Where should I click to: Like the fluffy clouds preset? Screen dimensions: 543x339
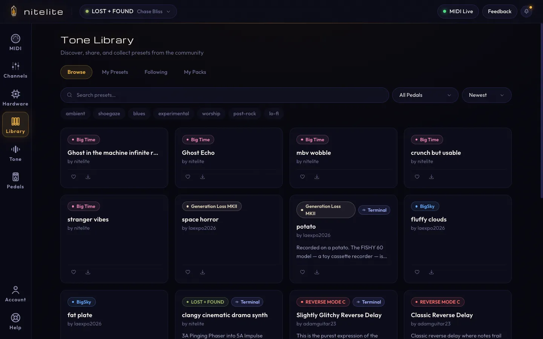click(x=417, y=272)
